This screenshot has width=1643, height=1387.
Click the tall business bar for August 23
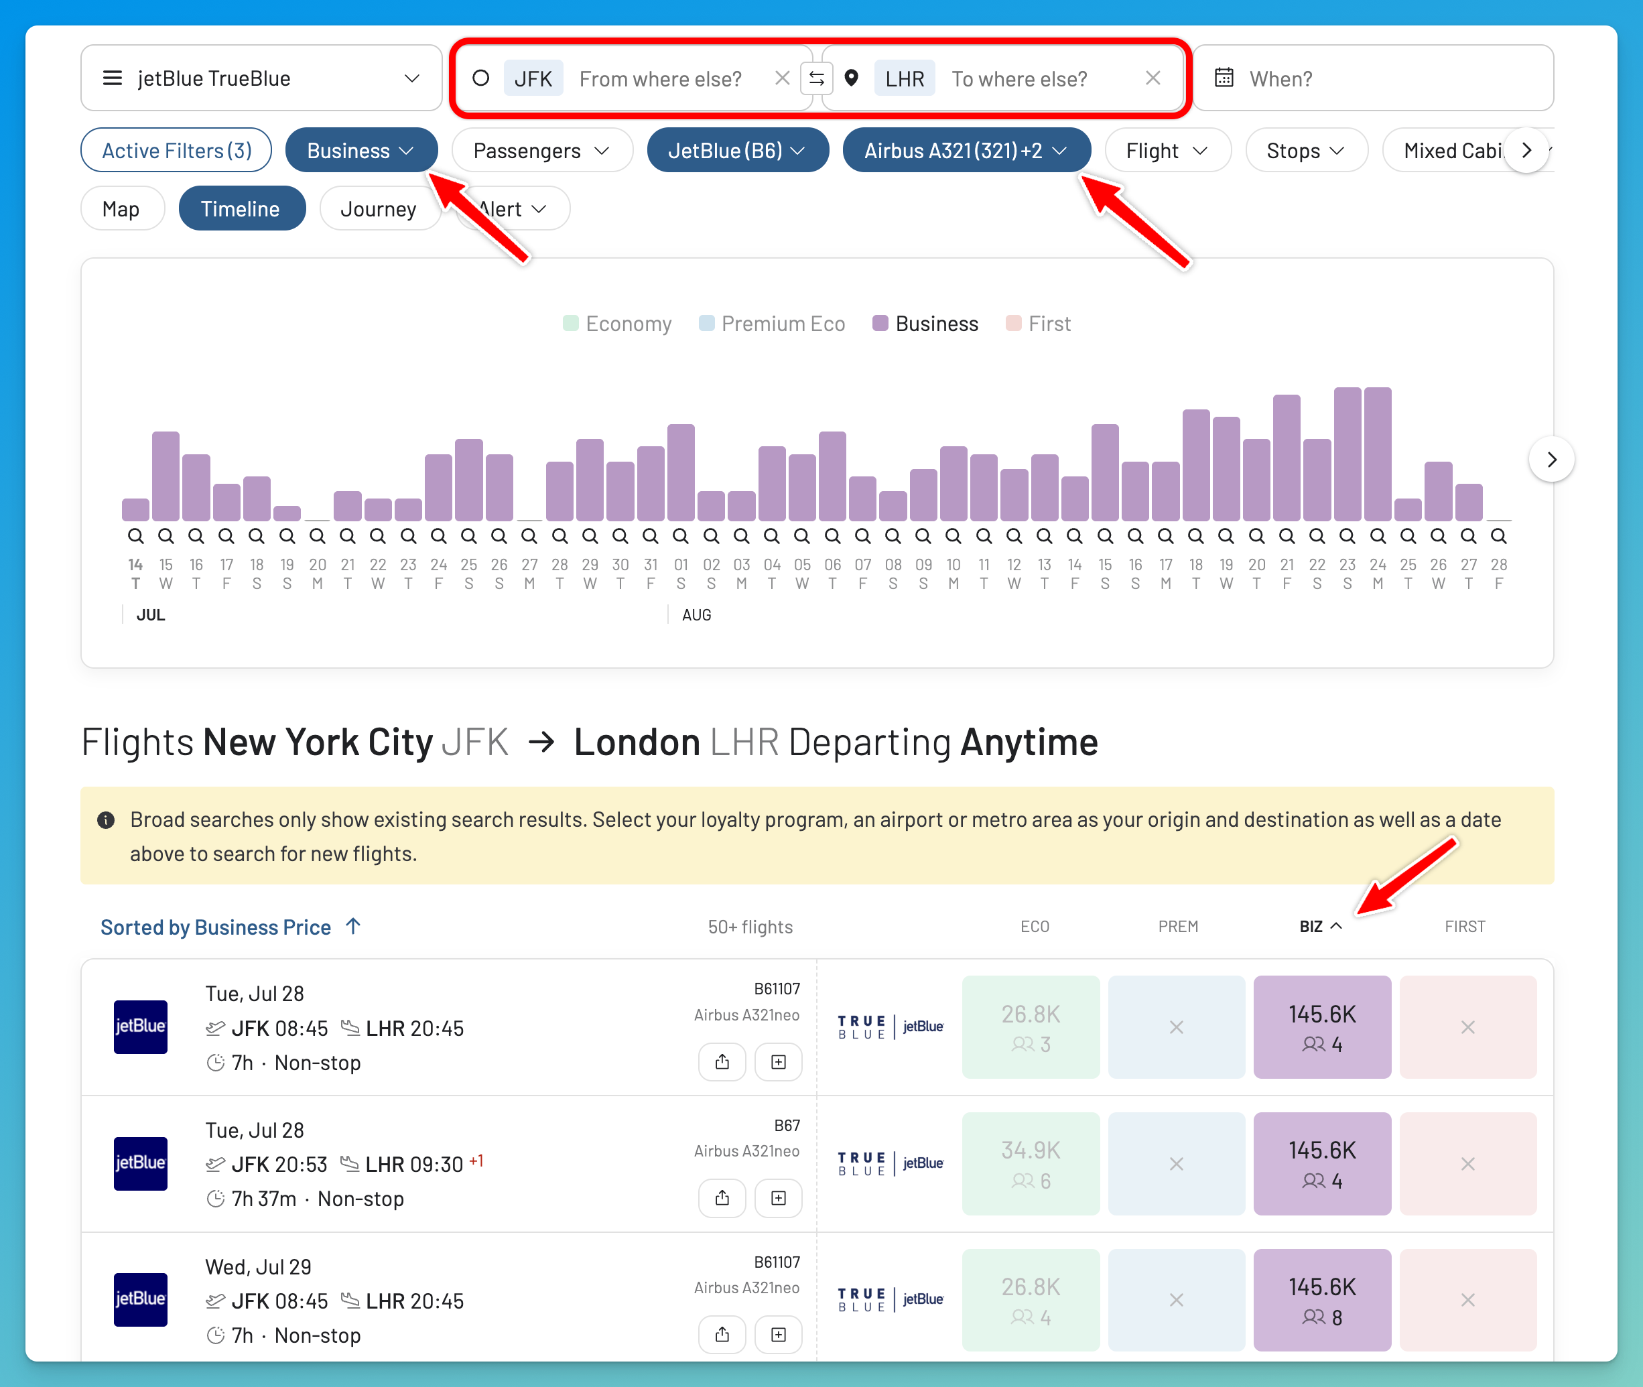click(x=1348, y=454)
